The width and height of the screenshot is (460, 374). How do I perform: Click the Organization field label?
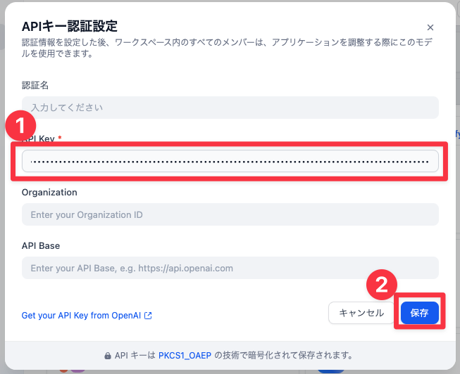[x=49, y=192]
